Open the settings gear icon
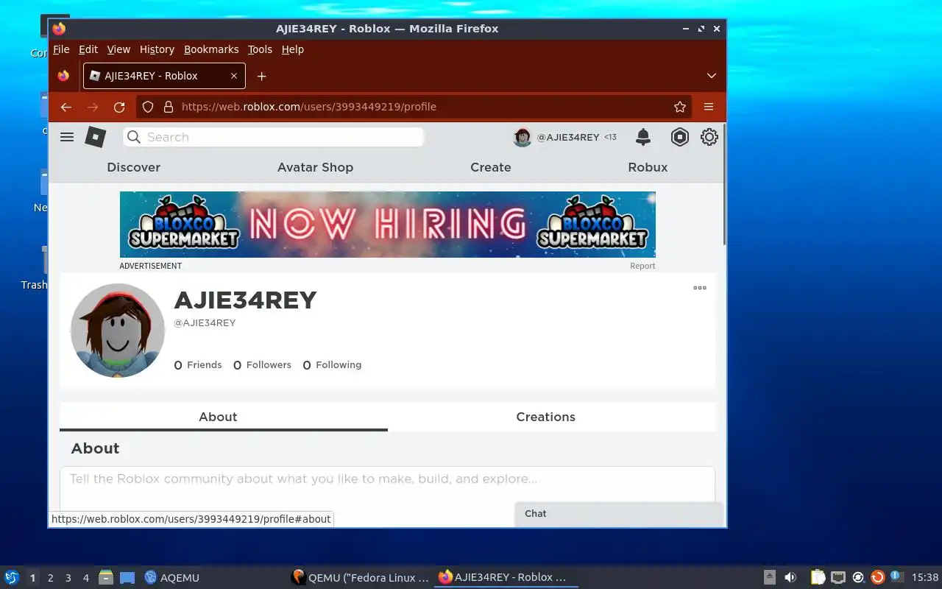Screen dimensions: 942x589 [x=709, y=137]
